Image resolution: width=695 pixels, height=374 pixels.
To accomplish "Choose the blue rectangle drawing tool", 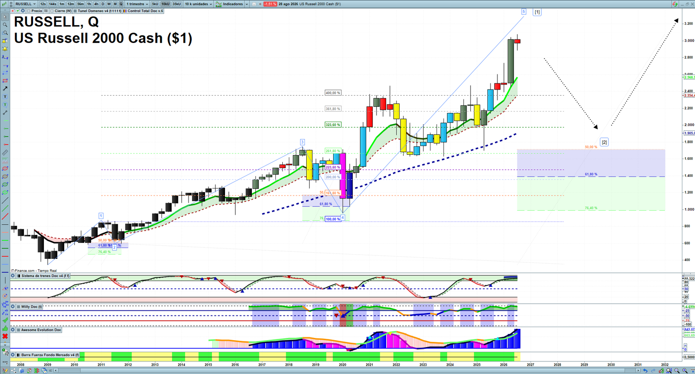I will pyautogui.click(x=5, y=73).
